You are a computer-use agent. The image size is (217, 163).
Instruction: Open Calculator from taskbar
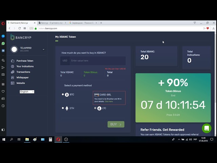[51, 140]
